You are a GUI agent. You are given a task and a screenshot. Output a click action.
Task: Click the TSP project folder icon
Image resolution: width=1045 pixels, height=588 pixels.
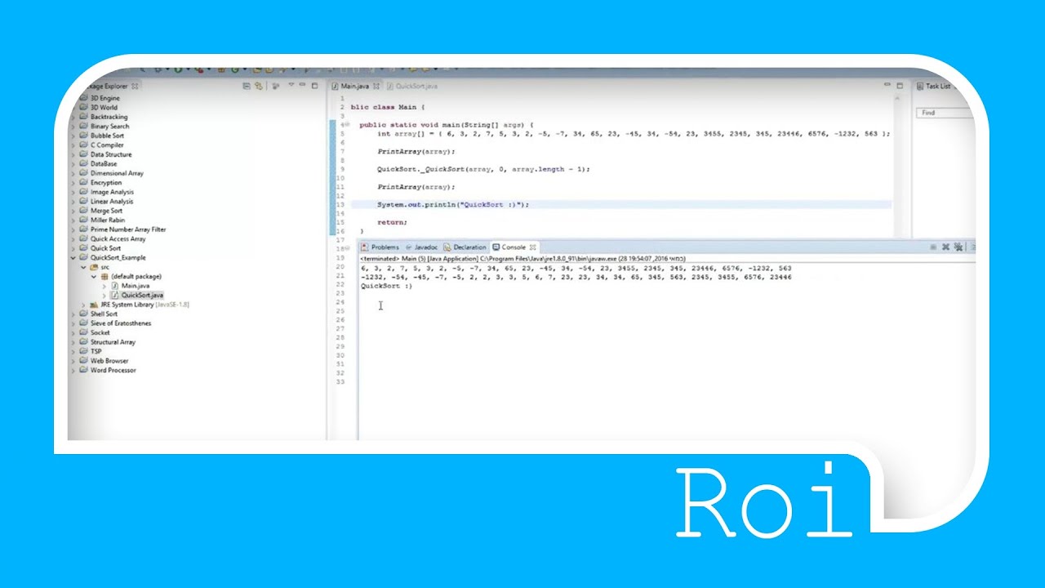[83, 351]
